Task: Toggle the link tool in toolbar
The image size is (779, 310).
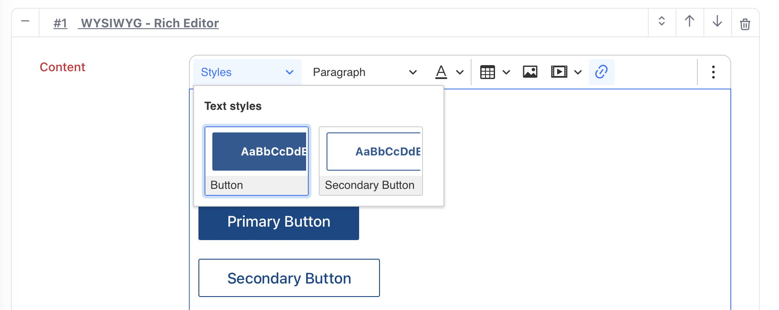Action: [x=601, y=72]
